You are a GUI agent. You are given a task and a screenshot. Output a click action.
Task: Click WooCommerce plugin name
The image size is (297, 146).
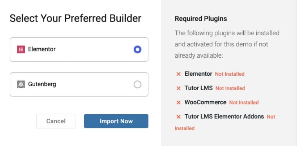206,102
